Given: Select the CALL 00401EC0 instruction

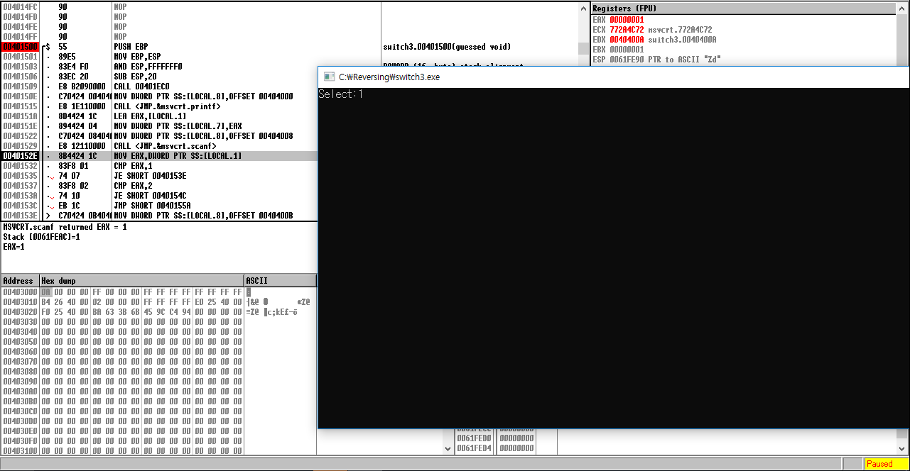Looking at the screenshot, I should point(141,87).
